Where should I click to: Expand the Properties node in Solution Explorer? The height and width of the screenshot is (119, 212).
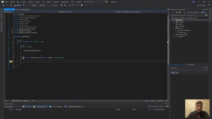click(174, 22)
